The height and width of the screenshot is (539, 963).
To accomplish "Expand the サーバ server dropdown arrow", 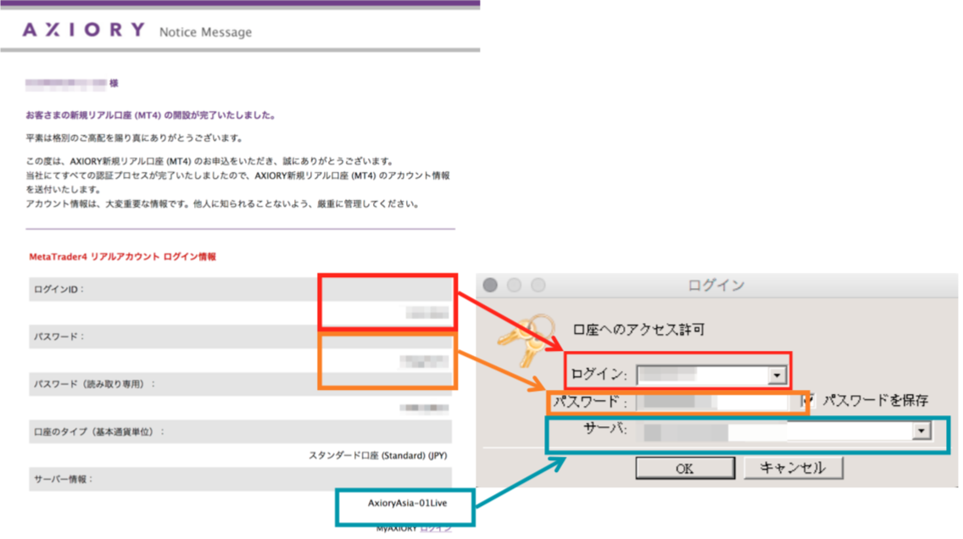I will pyautogui.click(x=921, y=431).
